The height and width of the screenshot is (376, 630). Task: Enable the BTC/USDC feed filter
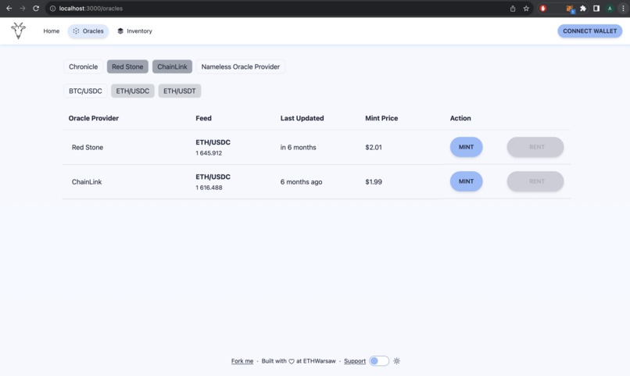pyautogui.click(x=85, y=91)
